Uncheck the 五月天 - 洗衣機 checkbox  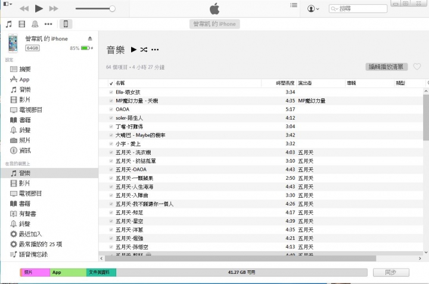111,152
